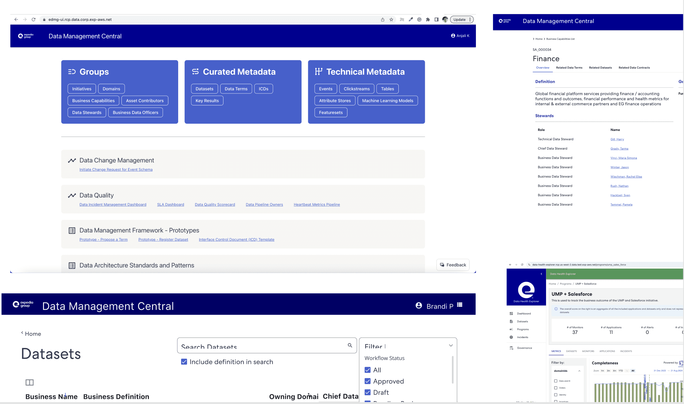684x404 pixels.
Task: Check the Orders domain checkbox
Action: point(556,388)
